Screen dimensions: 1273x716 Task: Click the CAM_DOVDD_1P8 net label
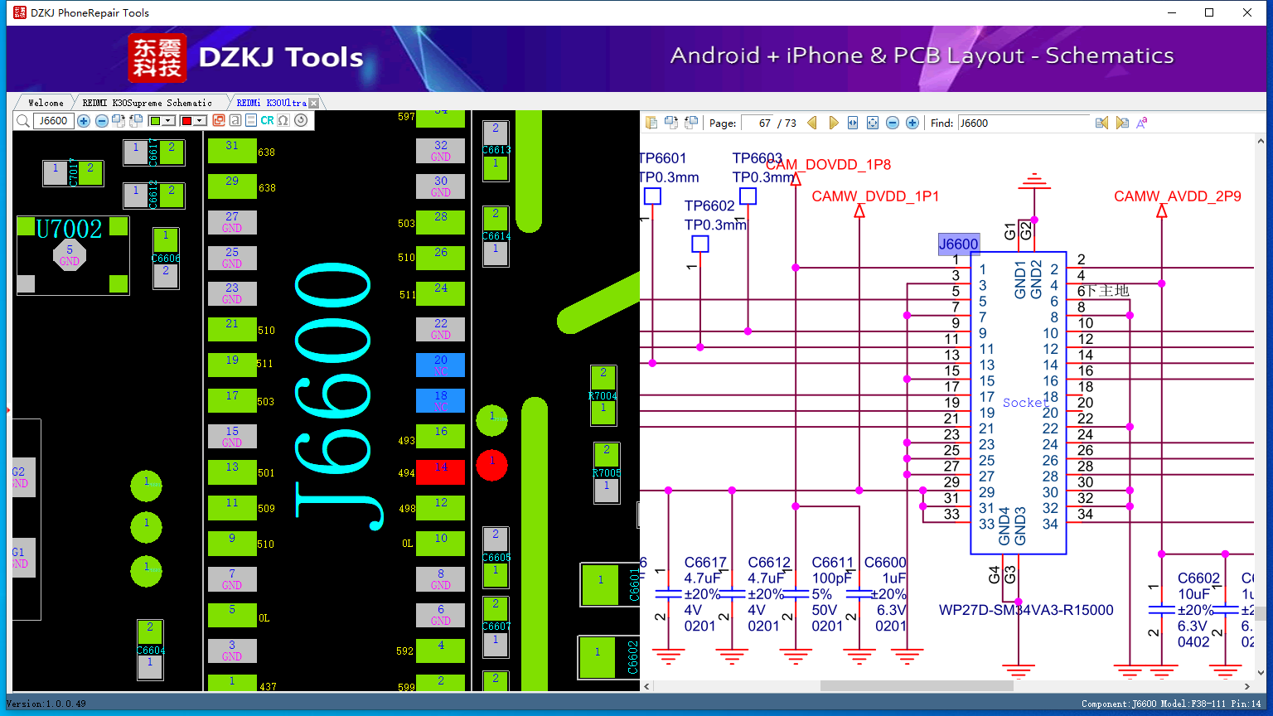pos(829,164)
